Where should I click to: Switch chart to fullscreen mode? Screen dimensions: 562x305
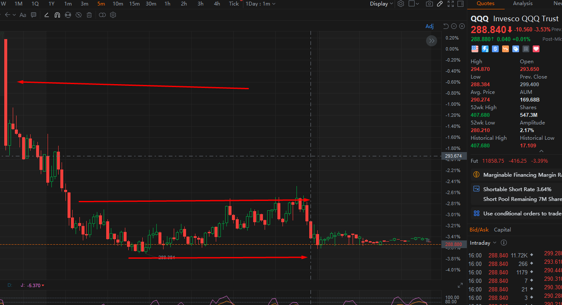(451, 4)
